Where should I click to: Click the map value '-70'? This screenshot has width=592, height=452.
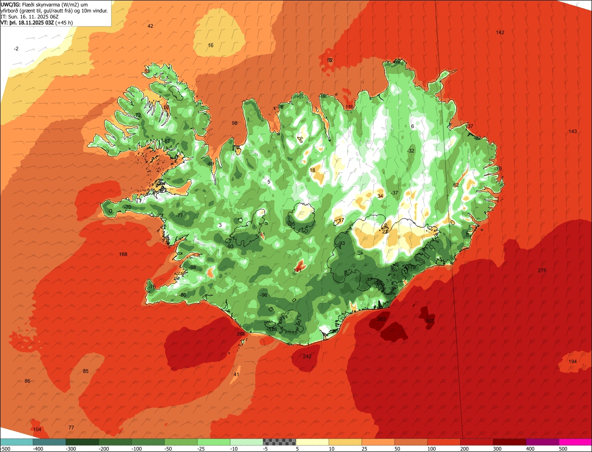click(128, 207)
